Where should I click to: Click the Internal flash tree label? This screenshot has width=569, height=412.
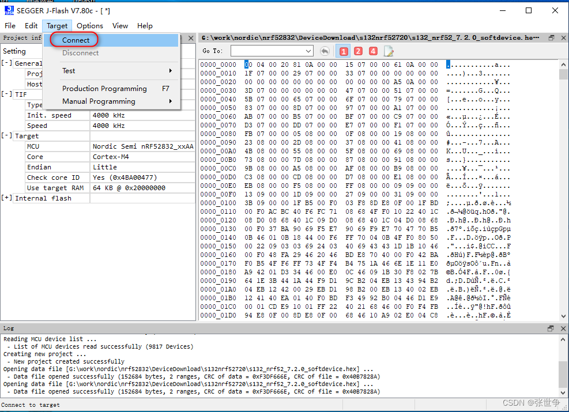coord(43,198)
